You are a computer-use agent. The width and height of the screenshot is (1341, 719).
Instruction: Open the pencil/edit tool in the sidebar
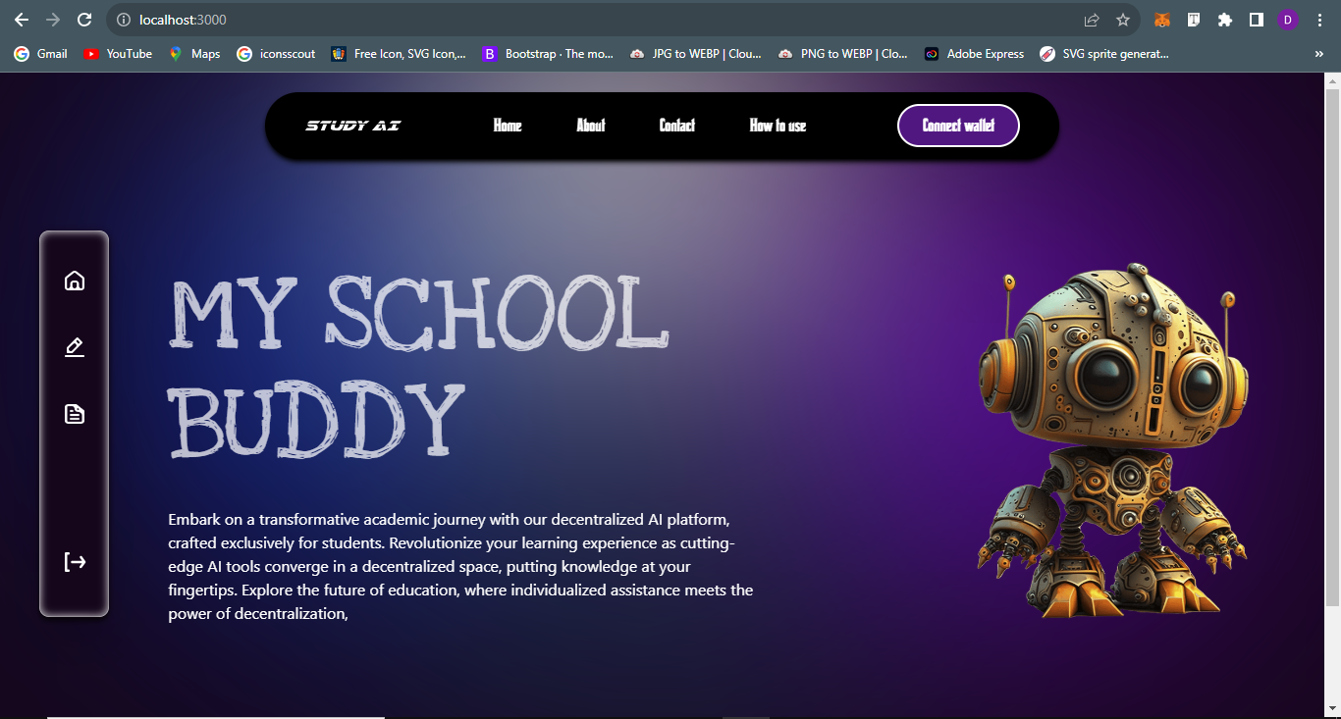click(75, 347)
